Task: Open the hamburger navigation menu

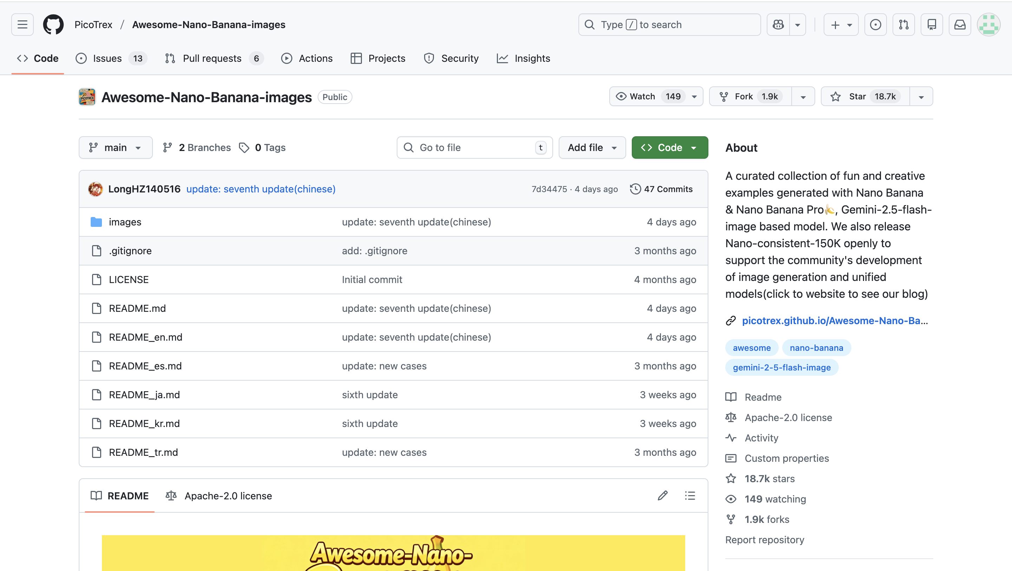Action: point(22,25)
